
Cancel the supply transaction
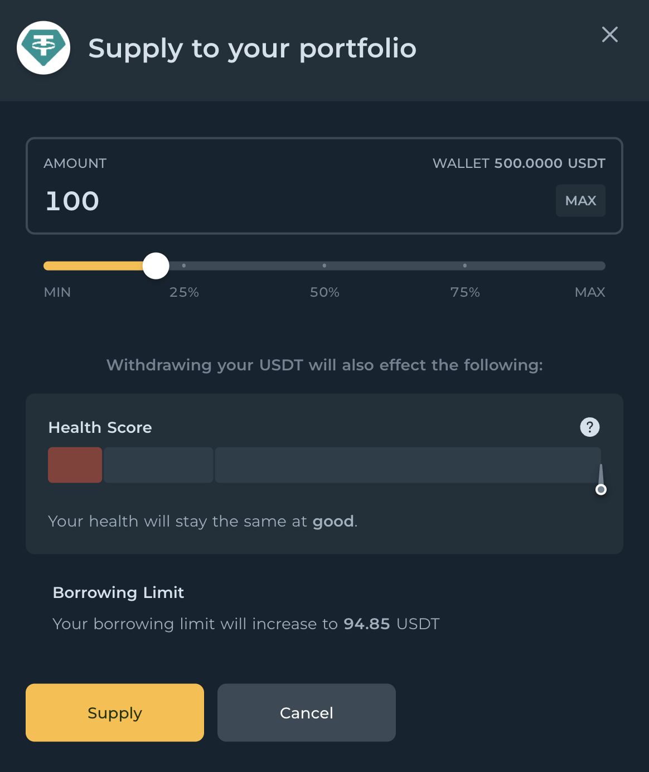coord(307,713)
